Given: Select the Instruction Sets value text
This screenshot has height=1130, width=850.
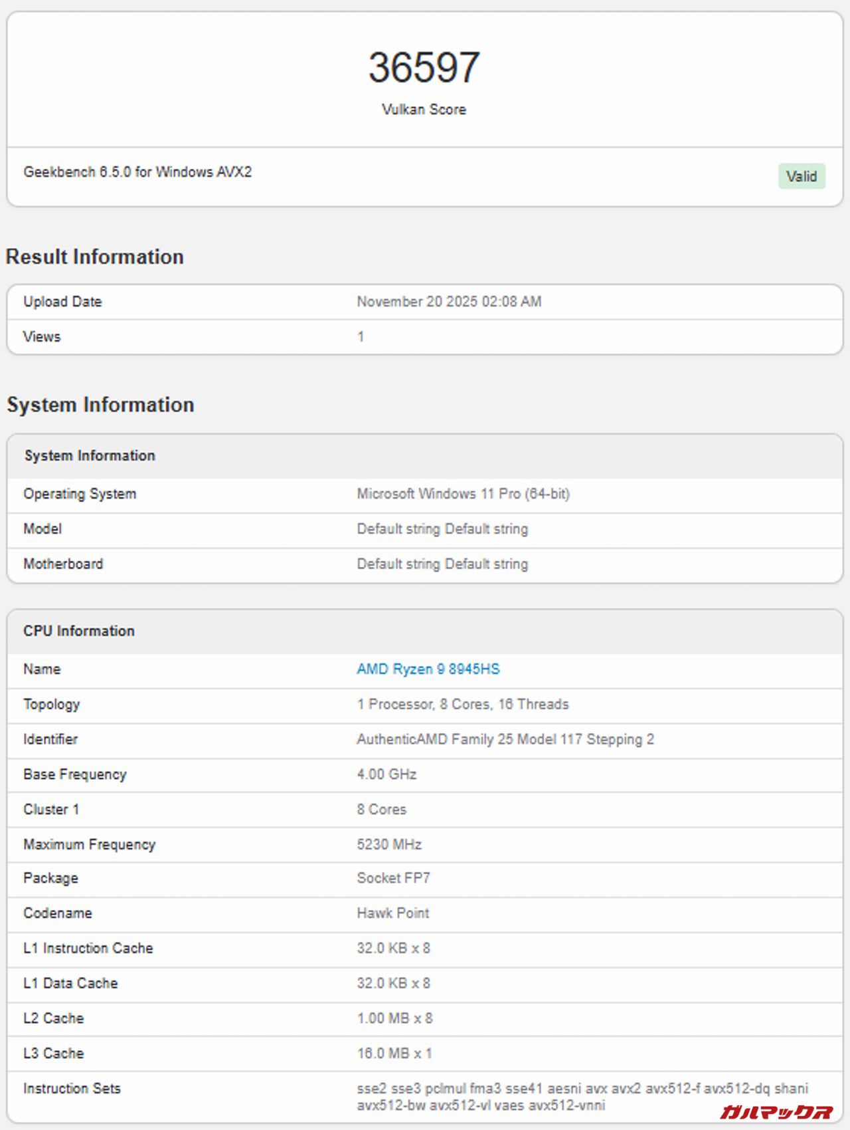Looking at the screenshot, I should pyautogui.click(x=582, y=1097).
